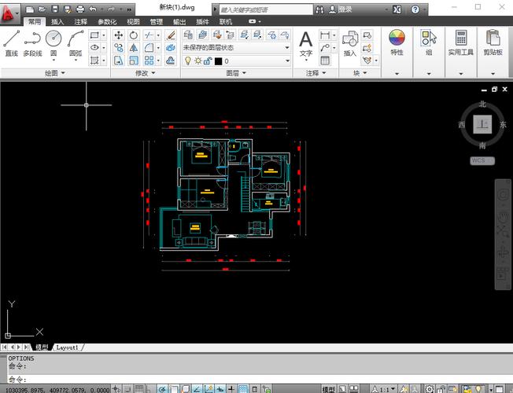513x393 pixels.
Task: Click the 插入 block insert icon
Action: [x=350, y=43]
